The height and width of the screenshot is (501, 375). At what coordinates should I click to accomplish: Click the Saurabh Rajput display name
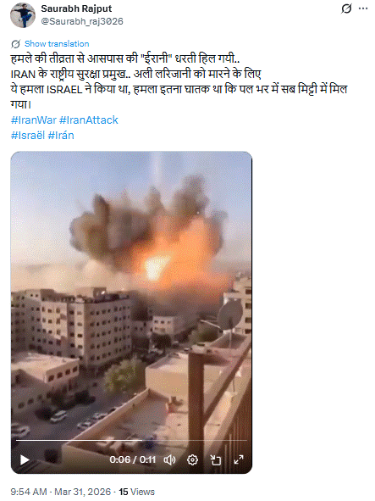[x=76, y=8]
